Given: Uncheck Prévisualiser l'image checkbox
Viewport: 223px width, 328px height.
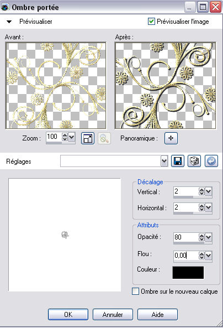Looking at the screenshot, I should [x=151, y=22].
